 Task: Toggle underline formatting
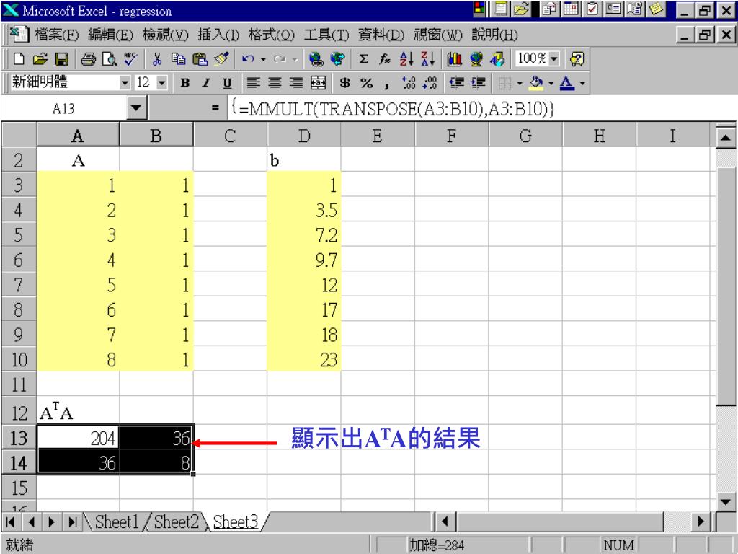(x=227, y=84)
